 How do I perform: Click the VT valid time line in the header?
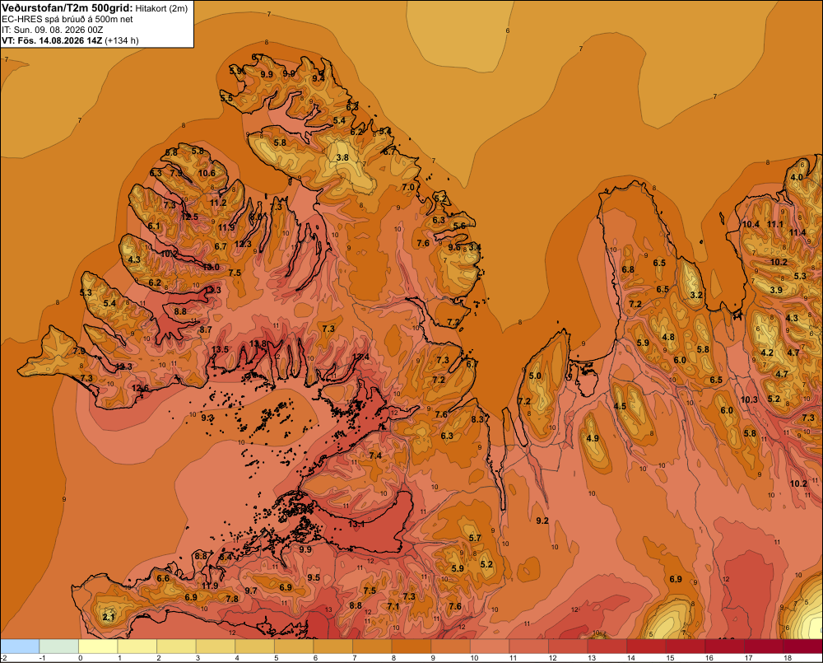[x=70, y=40]
